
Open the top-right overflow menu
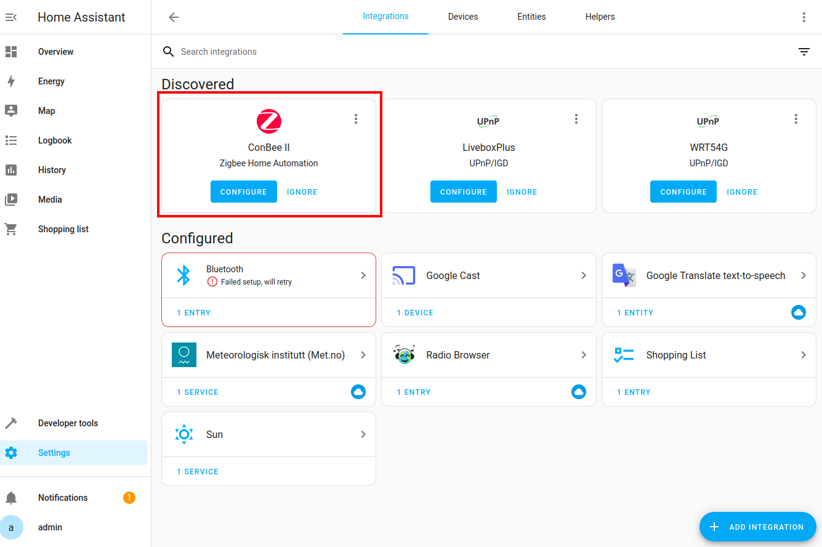pos(804,17)
